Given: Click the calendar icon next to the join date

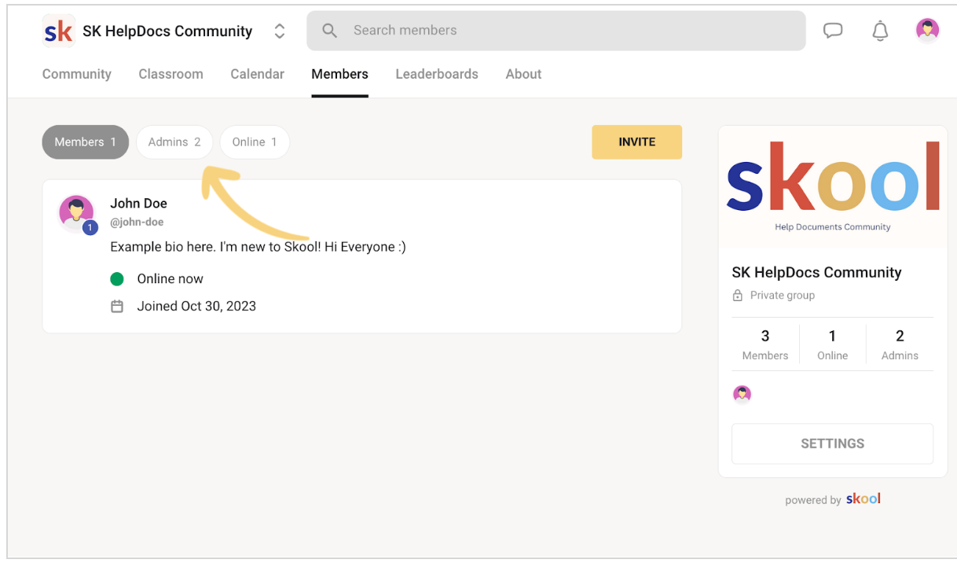Looking at the screenshot, I should coord(117,306).
